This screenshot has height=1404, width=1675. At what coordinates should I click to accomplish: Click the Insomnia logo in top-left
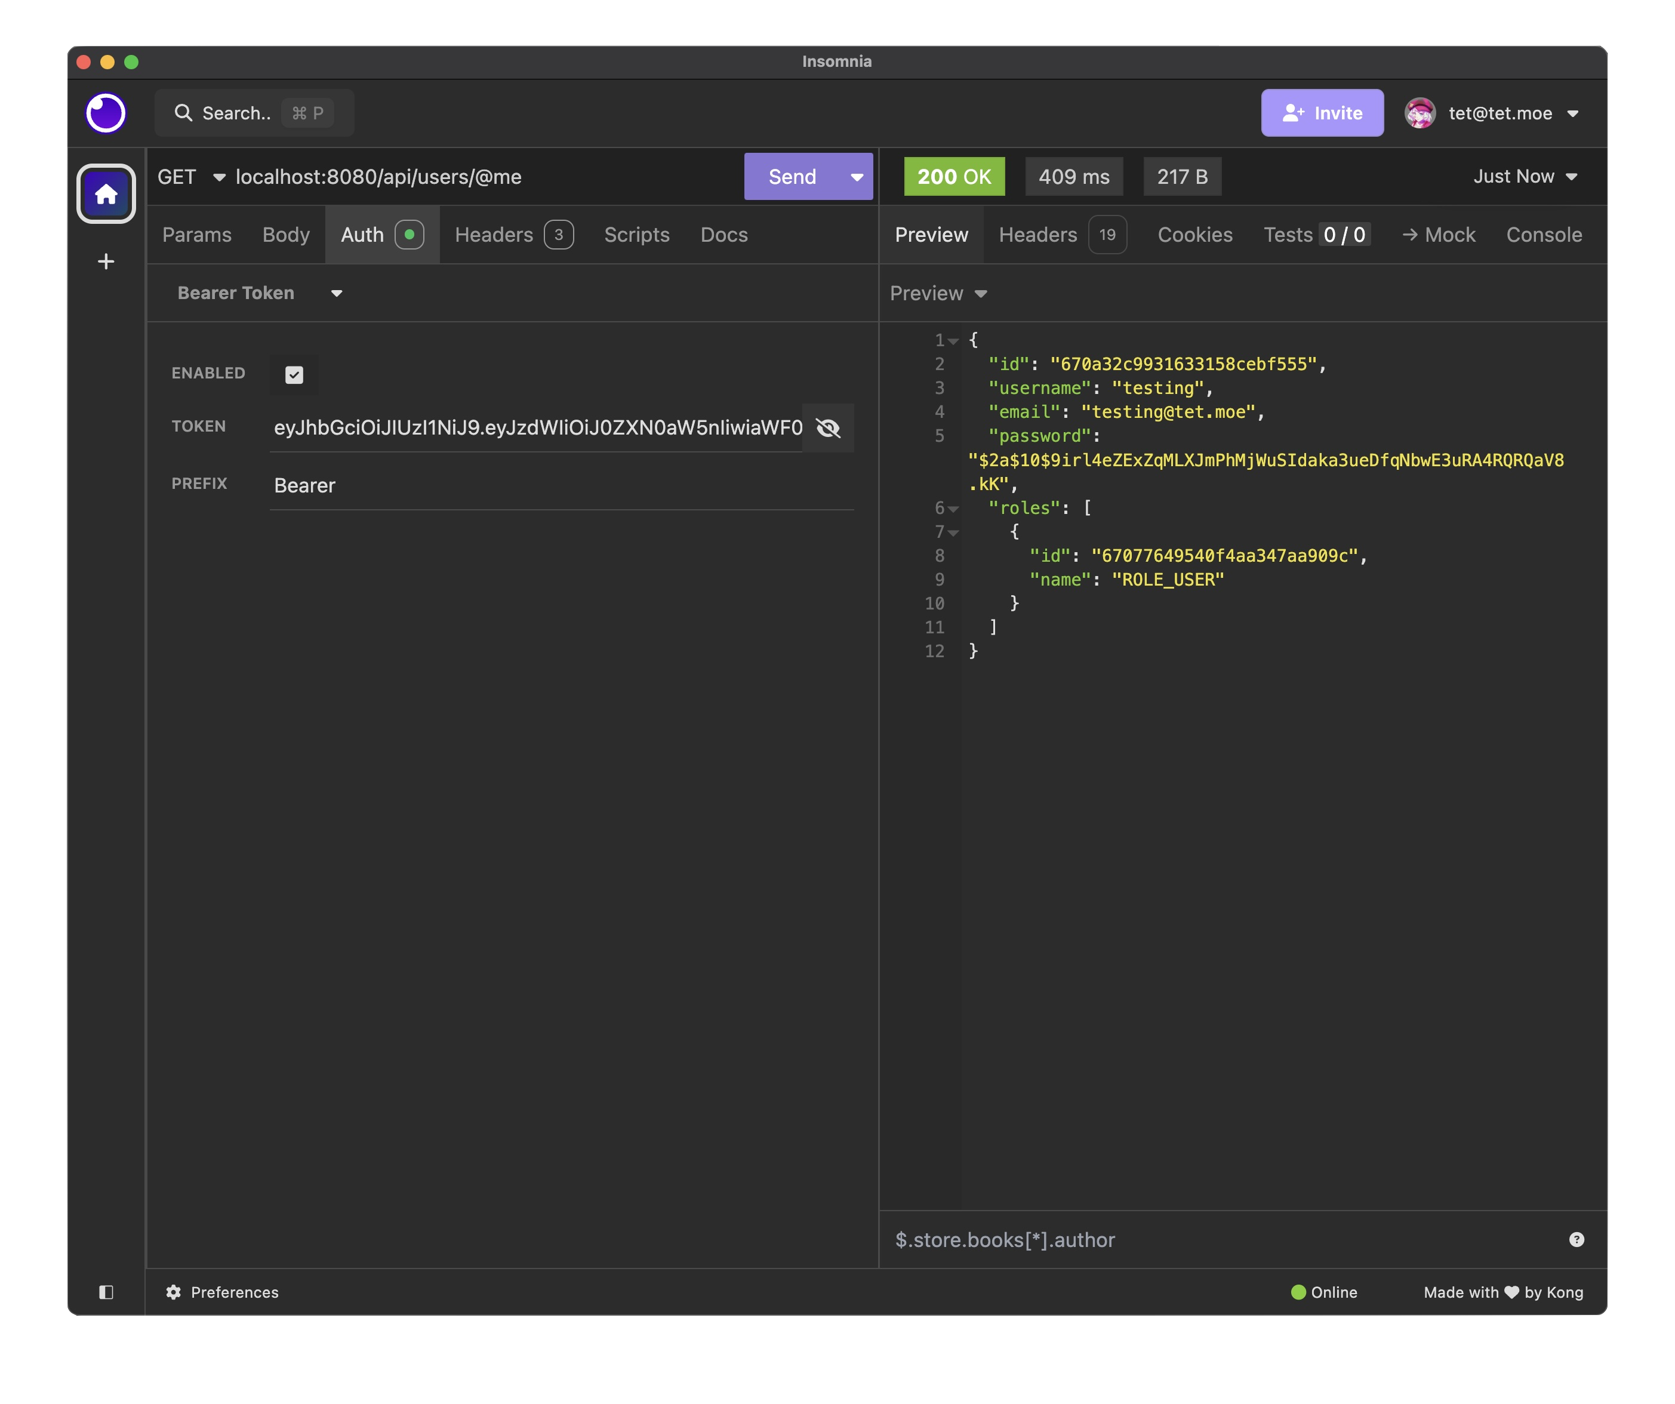pos(105,112)
